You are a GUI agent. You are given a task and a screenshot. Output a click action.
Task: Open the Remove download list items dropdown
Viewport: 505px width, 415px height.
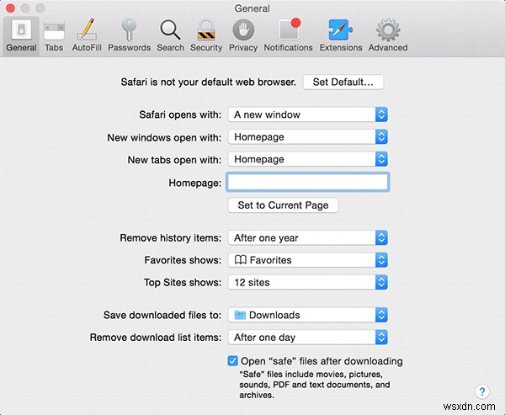coord(307,338)
